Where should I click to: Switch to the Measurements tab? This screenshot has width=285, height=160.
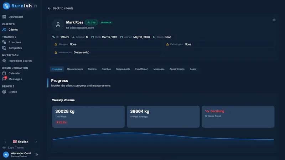click(75, 69)
